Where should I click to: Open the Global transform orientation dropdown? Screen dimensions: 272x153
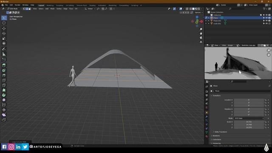(90, 8)
